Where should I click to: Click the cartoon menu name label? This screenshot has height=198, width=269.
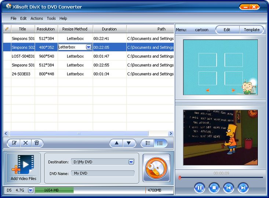coord(201,30)
